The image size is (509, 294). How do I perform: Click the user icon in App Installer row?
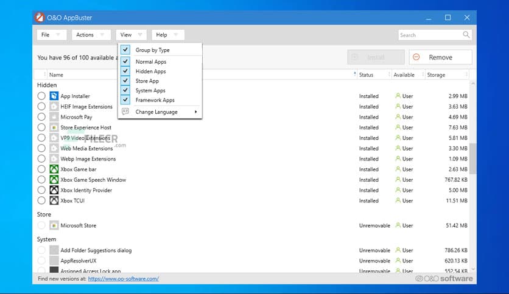pyautogui.click(x=398, y=96)
